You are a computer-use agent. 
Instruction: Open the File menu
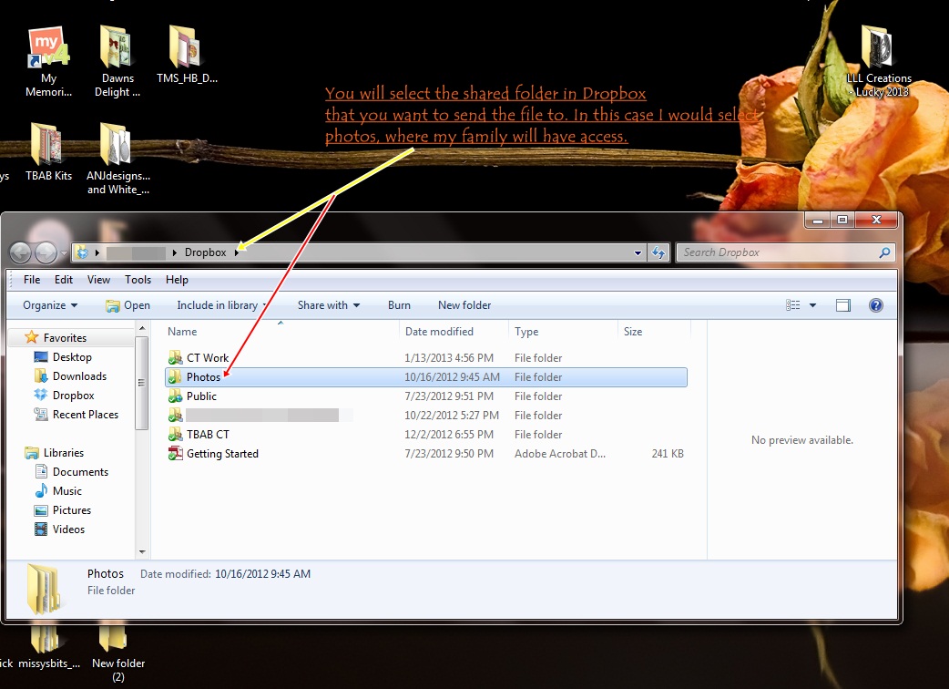(x=32, y=280)
